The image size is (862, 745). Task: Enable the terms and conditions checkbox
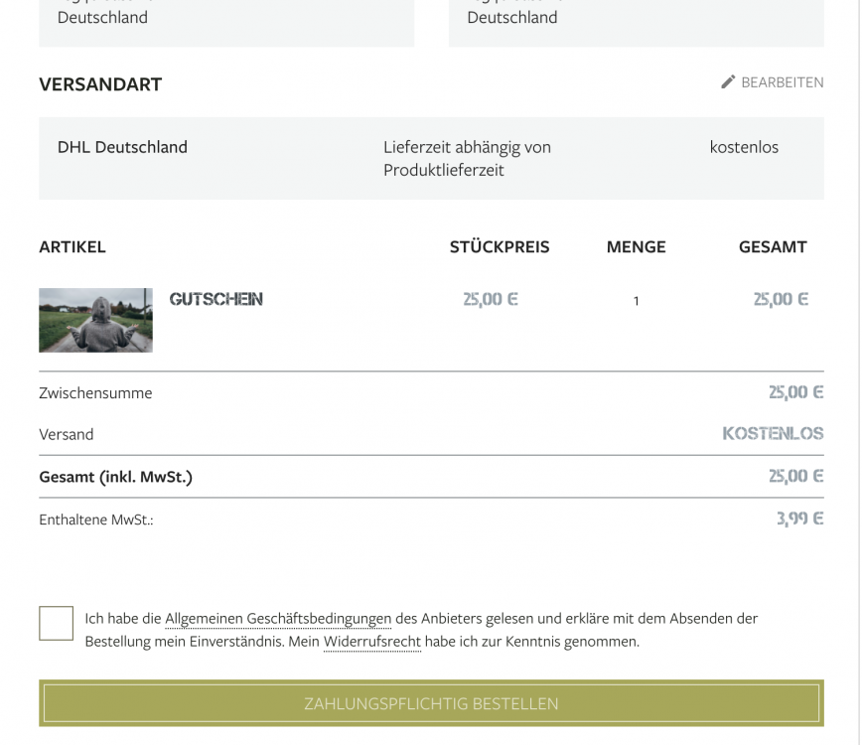(56, 623)
